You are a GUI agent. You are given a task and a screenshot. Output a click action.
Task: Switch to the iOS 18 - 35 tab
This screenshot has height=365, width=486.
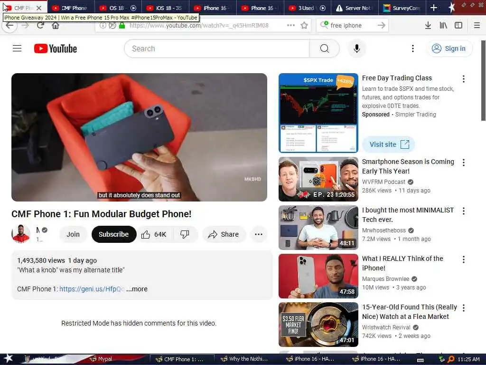pyautogui.click(x=165, y=8)
